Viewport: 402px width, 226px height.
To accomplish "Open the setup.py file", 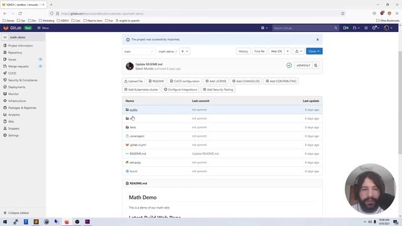I will click(135, 163).
